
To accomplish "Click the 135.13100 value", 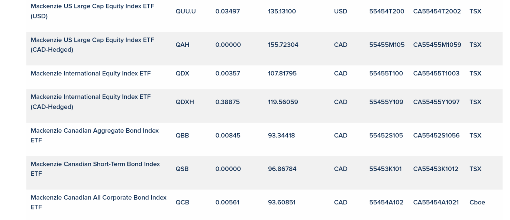I will click(x=282, y=12).
